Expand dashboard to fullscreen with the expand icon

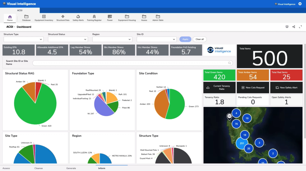[300, 27]
